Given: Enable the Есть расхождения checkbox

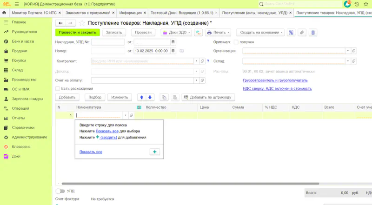Looking at the screenshot, I should coord(58,88).
